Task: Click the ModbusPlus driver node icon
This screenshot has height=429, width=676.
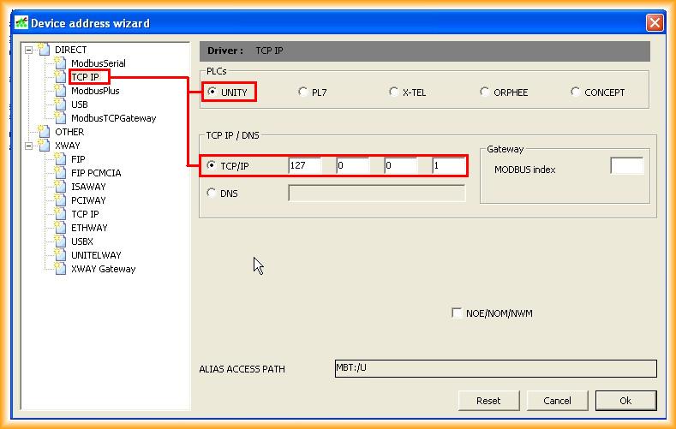Action: click(x=59, y=91)
